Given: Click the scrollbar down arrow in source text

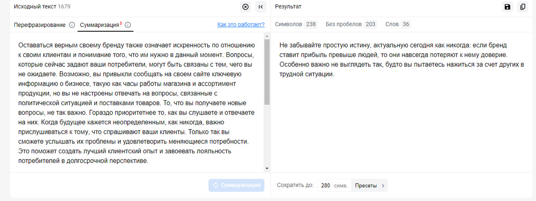Looking at the screenshot, I should 267,168.
